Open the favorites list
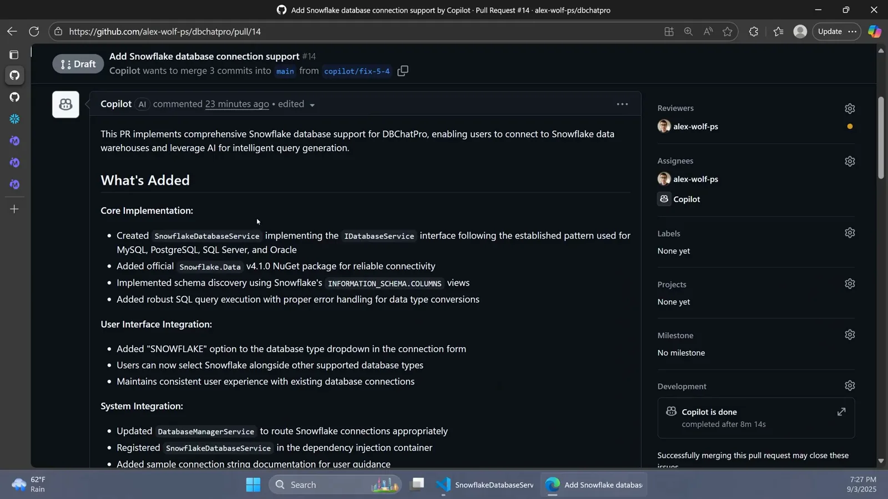This screenshot has height=499, width=888. [778, 32]
